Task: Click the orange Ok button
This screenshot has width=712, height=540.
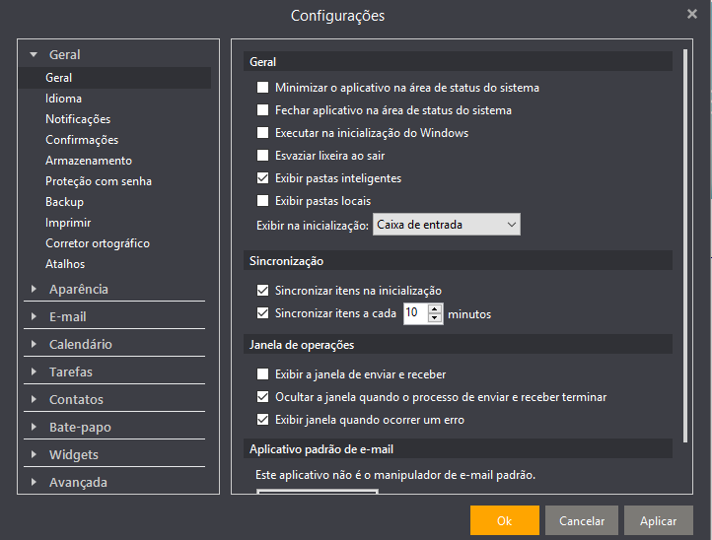Action: (x=505, y=520)
